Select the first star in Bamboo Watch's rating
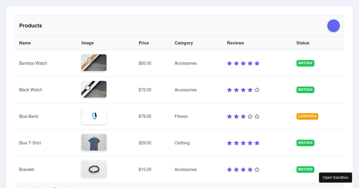 click(229, 63)
